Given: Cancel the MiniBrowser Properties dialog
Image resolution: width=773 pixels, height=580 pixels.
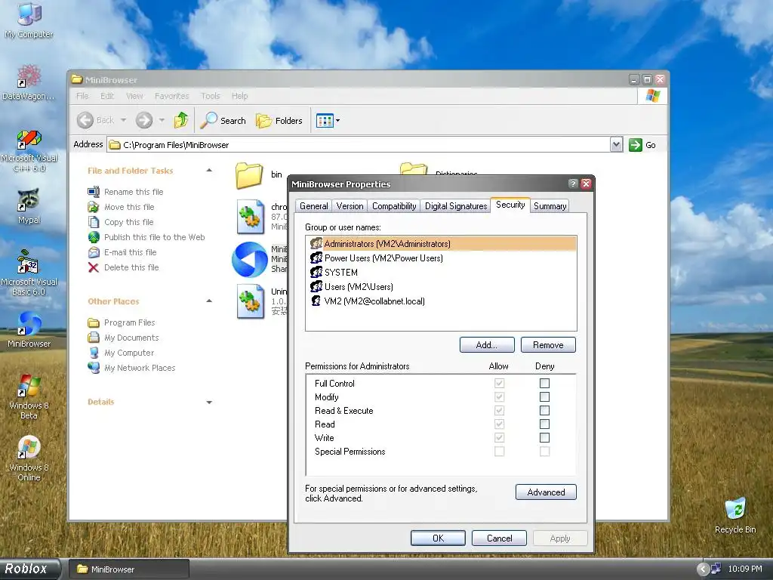Looking at the screenshot, I should pos(499,538).
